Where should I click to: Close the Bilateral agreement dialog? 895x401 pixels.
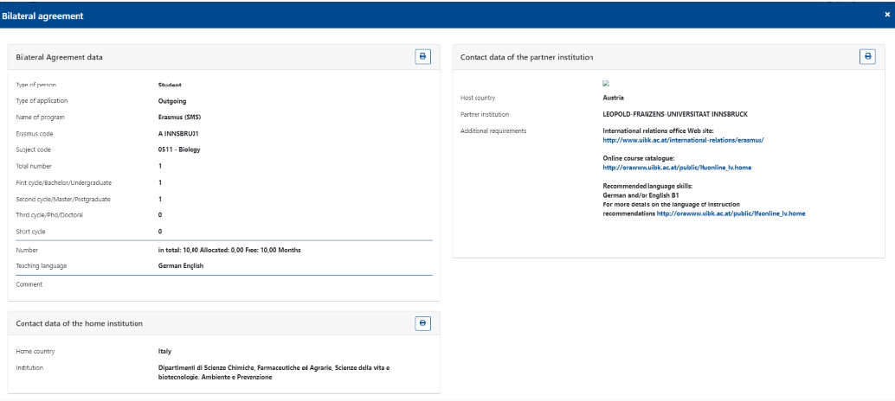tap(886, 15)
